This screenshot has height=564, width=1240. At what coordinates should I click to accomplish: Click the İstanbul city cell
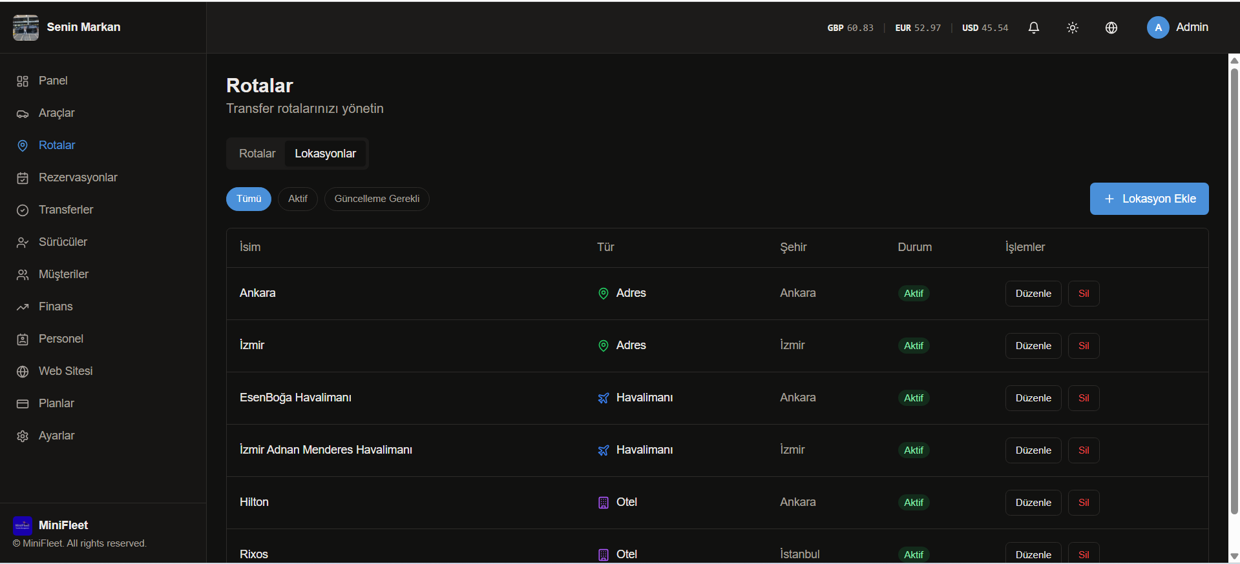click(800, 554)
